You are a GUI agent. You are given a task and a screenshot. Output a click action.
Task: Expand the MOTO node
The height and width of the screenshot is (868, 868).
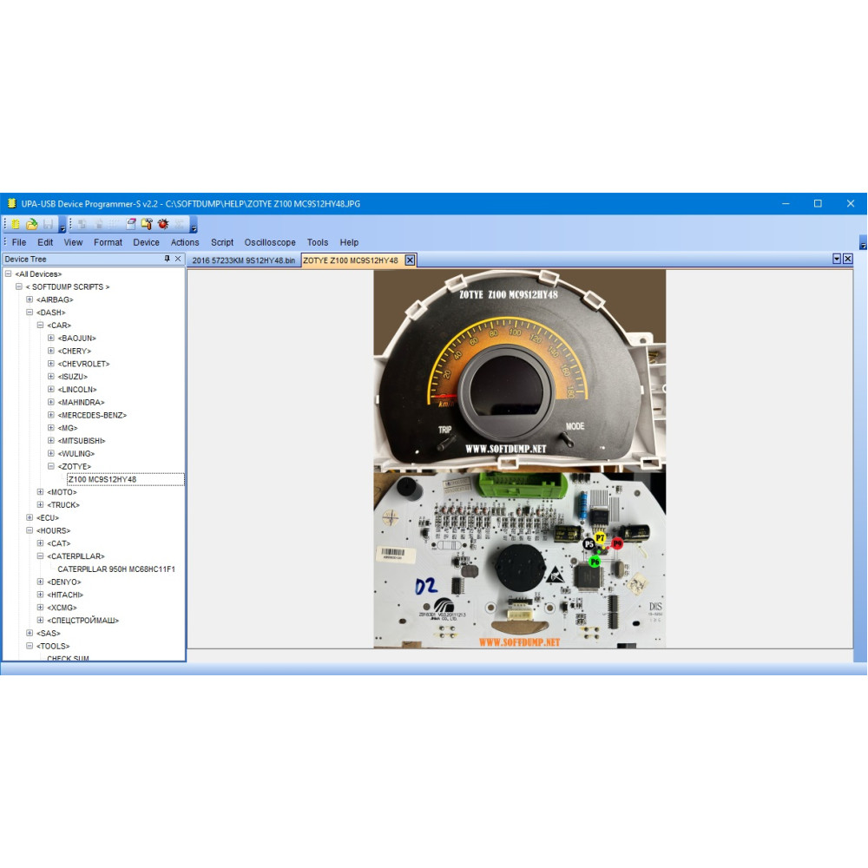[40, 491]
